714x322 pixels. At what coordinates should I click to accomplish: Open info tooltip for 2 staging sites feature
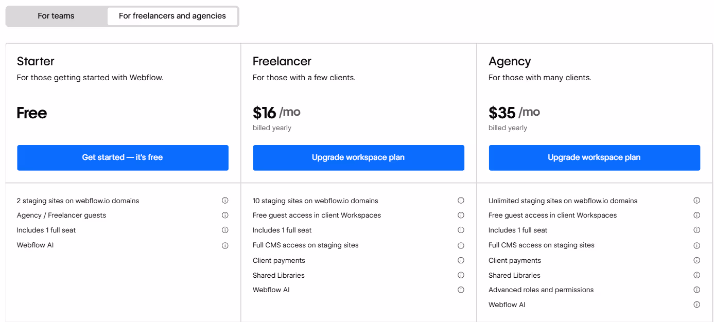click(225, 201)
